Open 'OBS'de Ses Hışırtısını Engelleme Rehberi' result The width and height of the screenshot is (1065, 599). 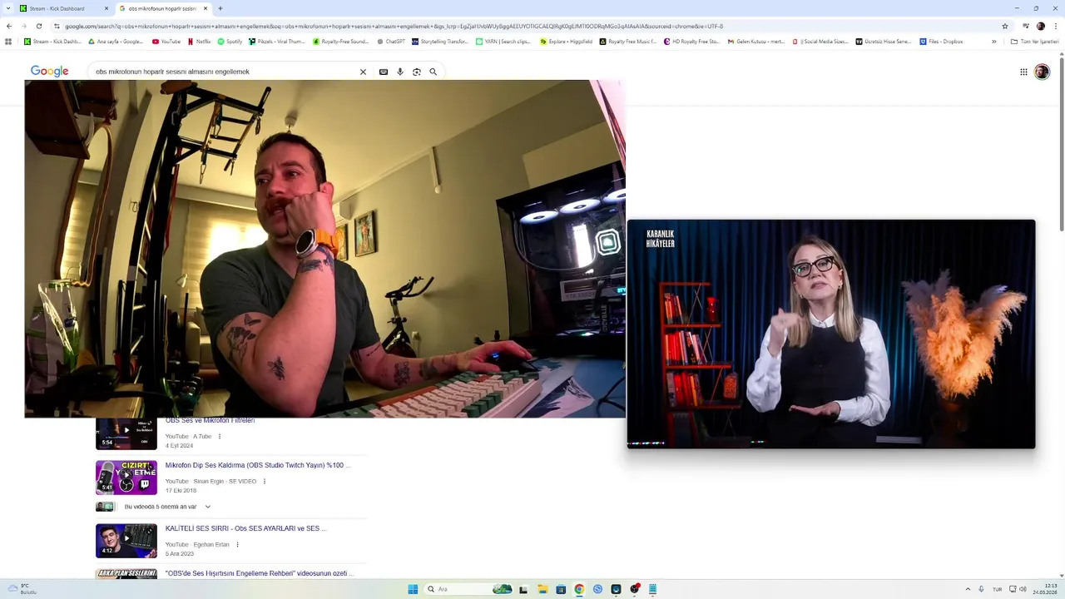click(x=259, y=573)
